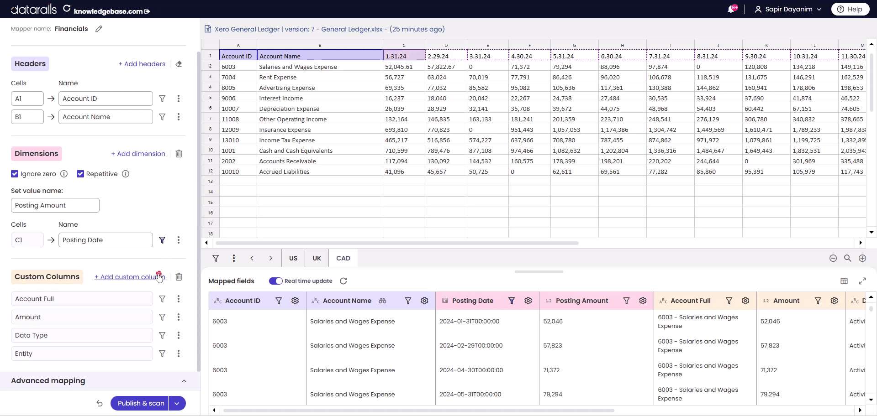Open the spreadsheet search magnifier
877x416 pixels.
click(x=848, y=258)
